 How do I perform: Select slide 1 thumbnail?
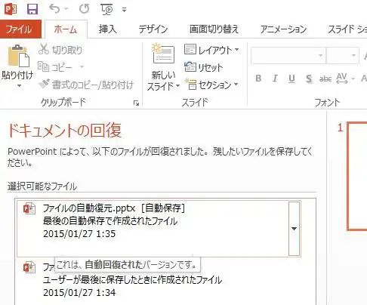point(357,176)
